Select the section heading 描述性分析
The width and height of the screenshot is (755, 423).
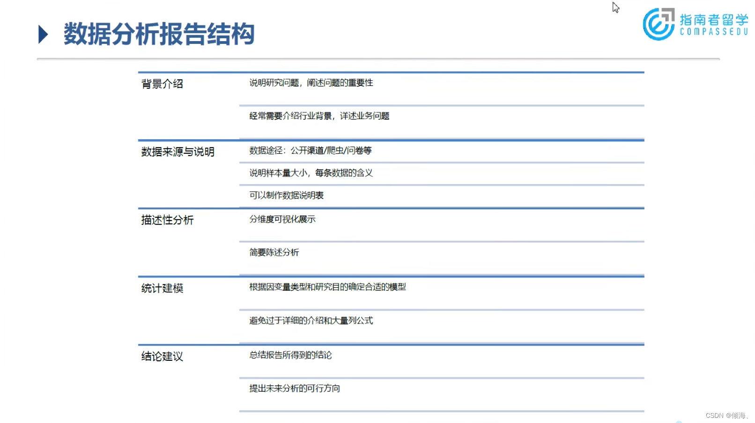[167, 220]
